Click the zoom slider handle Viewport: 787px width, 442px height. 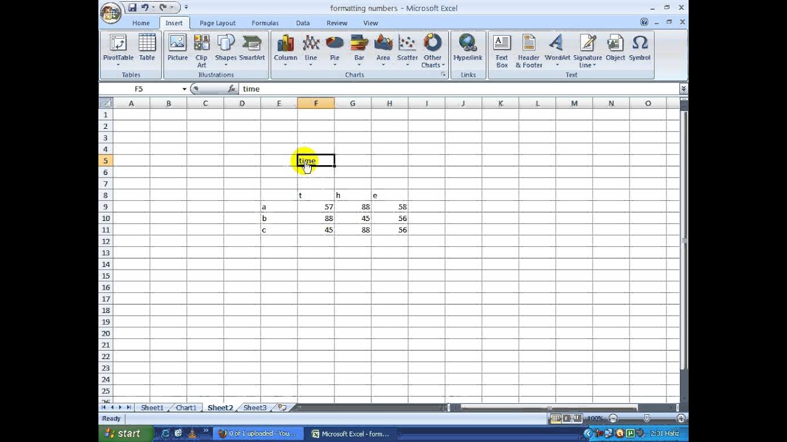(647, 419)
